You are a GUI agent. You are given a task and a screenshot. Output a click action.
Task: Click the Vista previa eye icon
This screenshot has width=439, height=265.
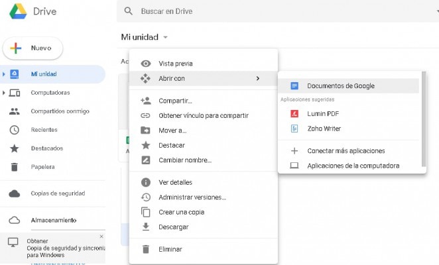146,64
